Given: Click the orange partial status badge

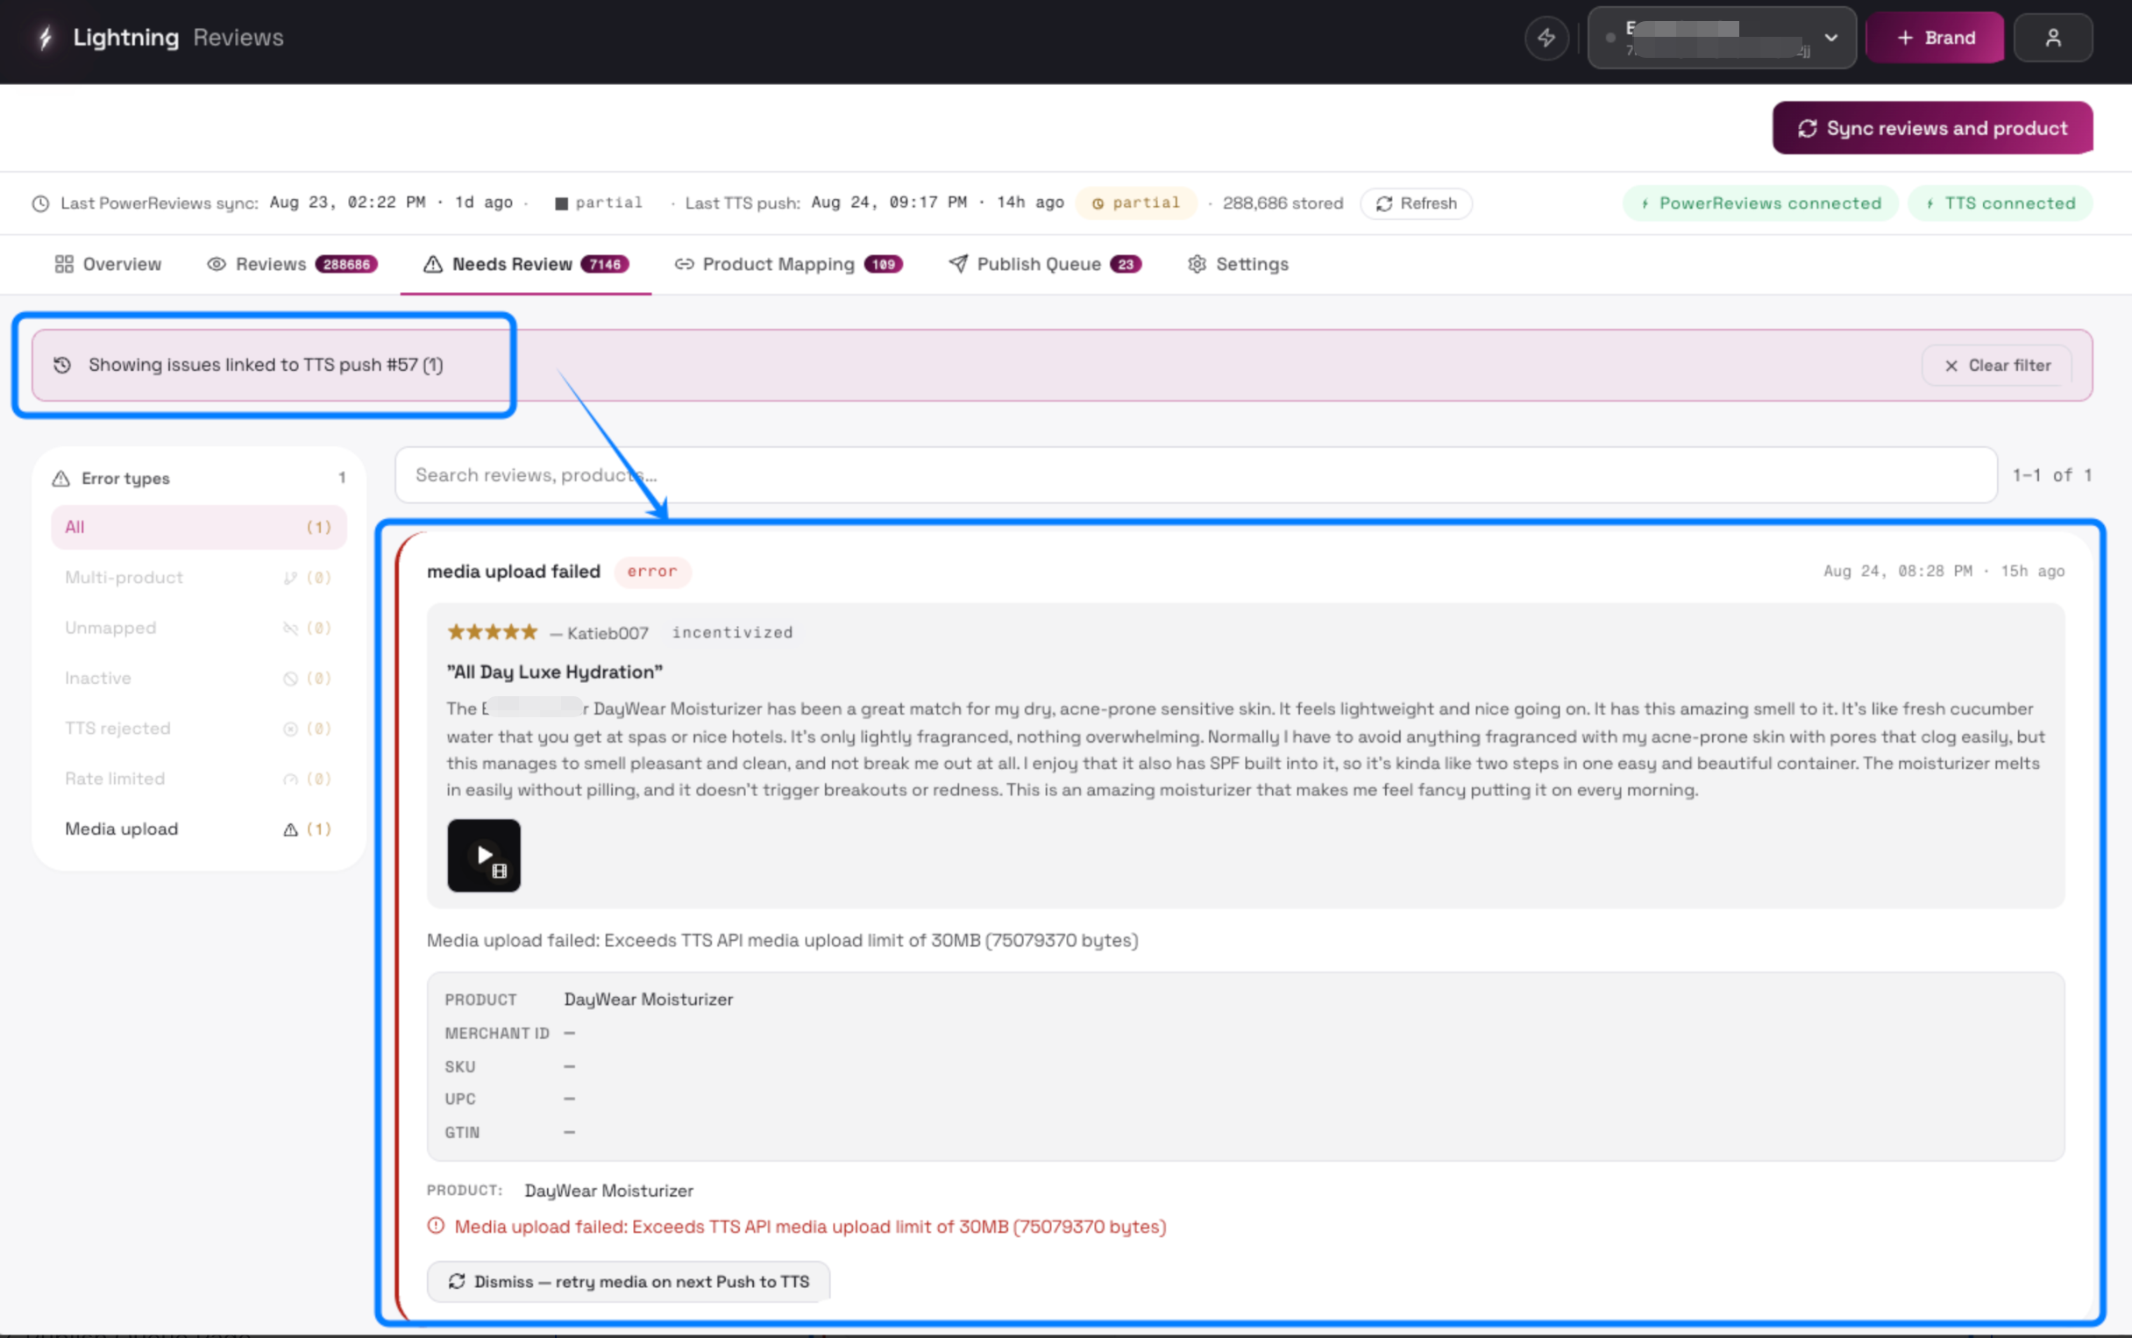Looking at the screenshot, I should pyautogui.click(x=1136, y=203).
